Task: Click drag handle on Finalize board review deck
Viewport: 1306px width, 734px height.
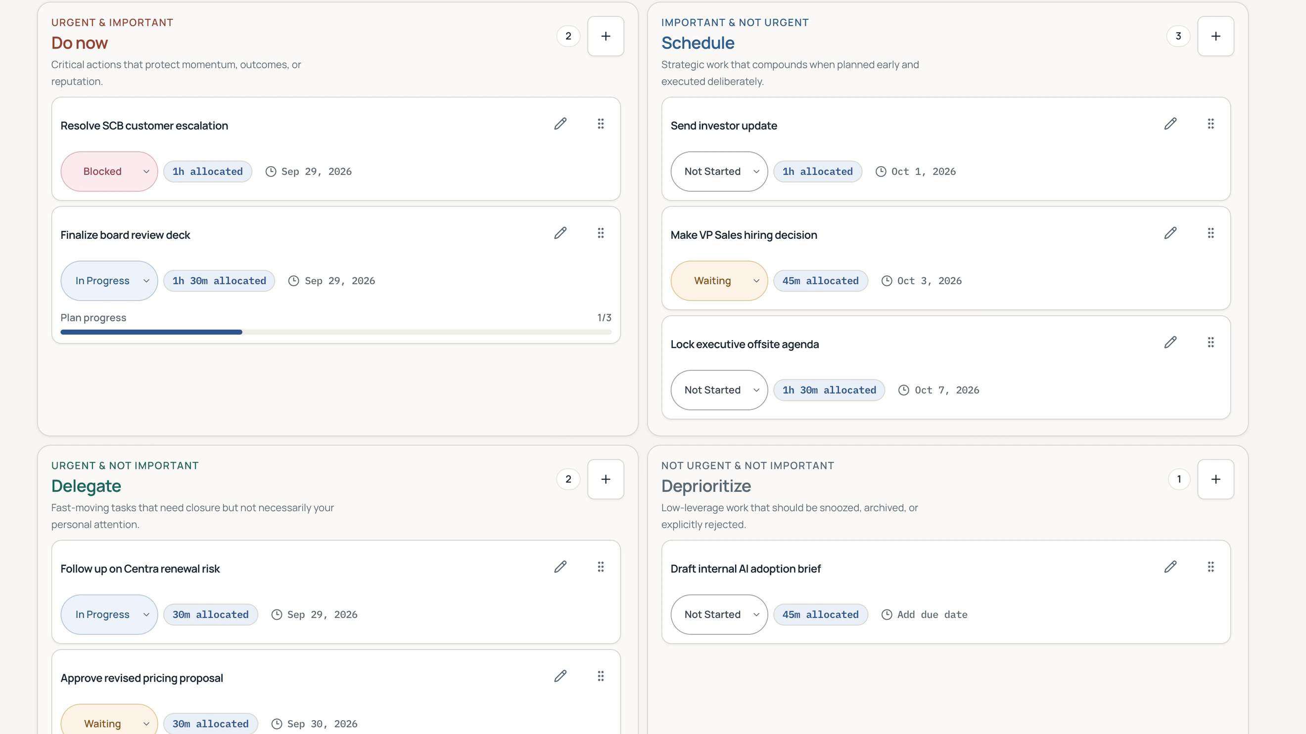Action: pyautogui.click(x=601, y=233)
